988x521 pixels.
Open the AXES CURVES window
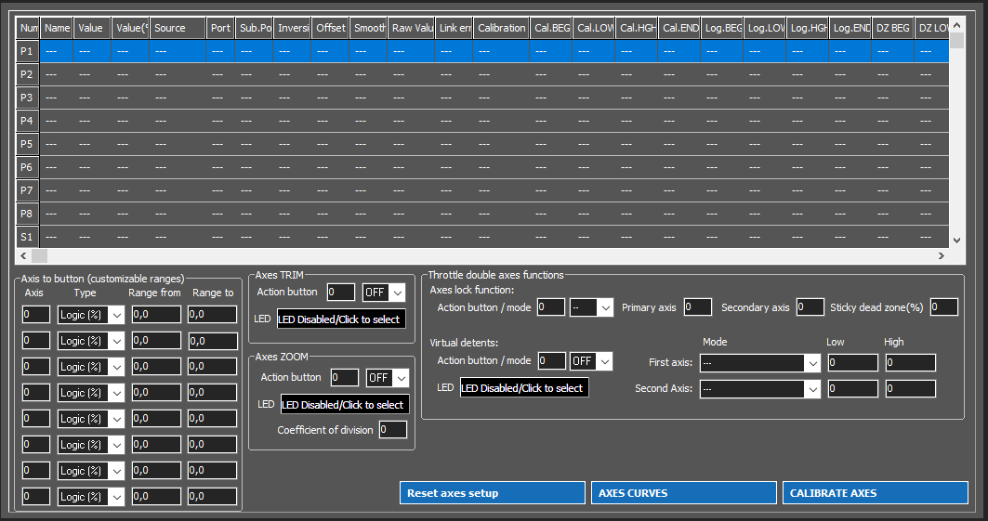click(684, 493)
